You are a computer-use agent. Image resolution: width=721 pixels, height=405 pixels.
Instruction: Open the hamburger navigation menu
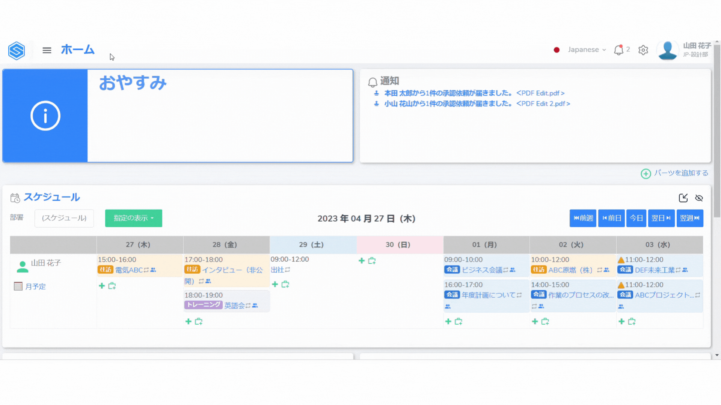click(47, 50)
